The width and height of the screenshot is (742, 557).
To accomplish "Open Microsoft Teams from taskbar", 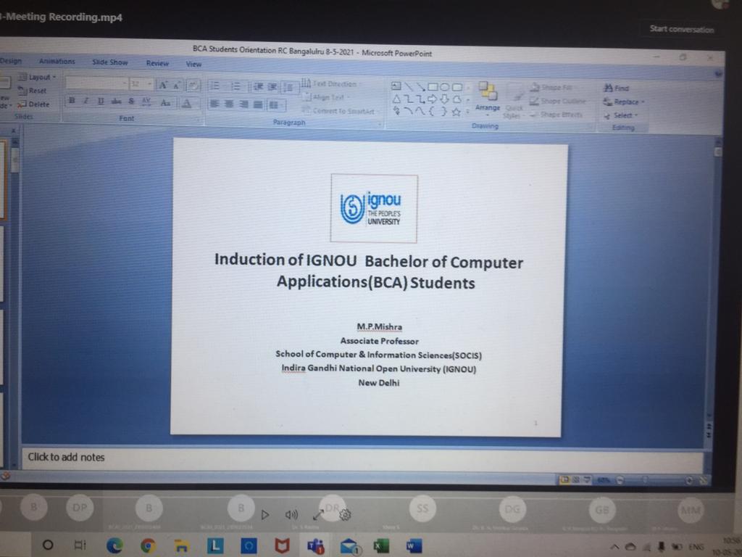I will pos(316,547).
